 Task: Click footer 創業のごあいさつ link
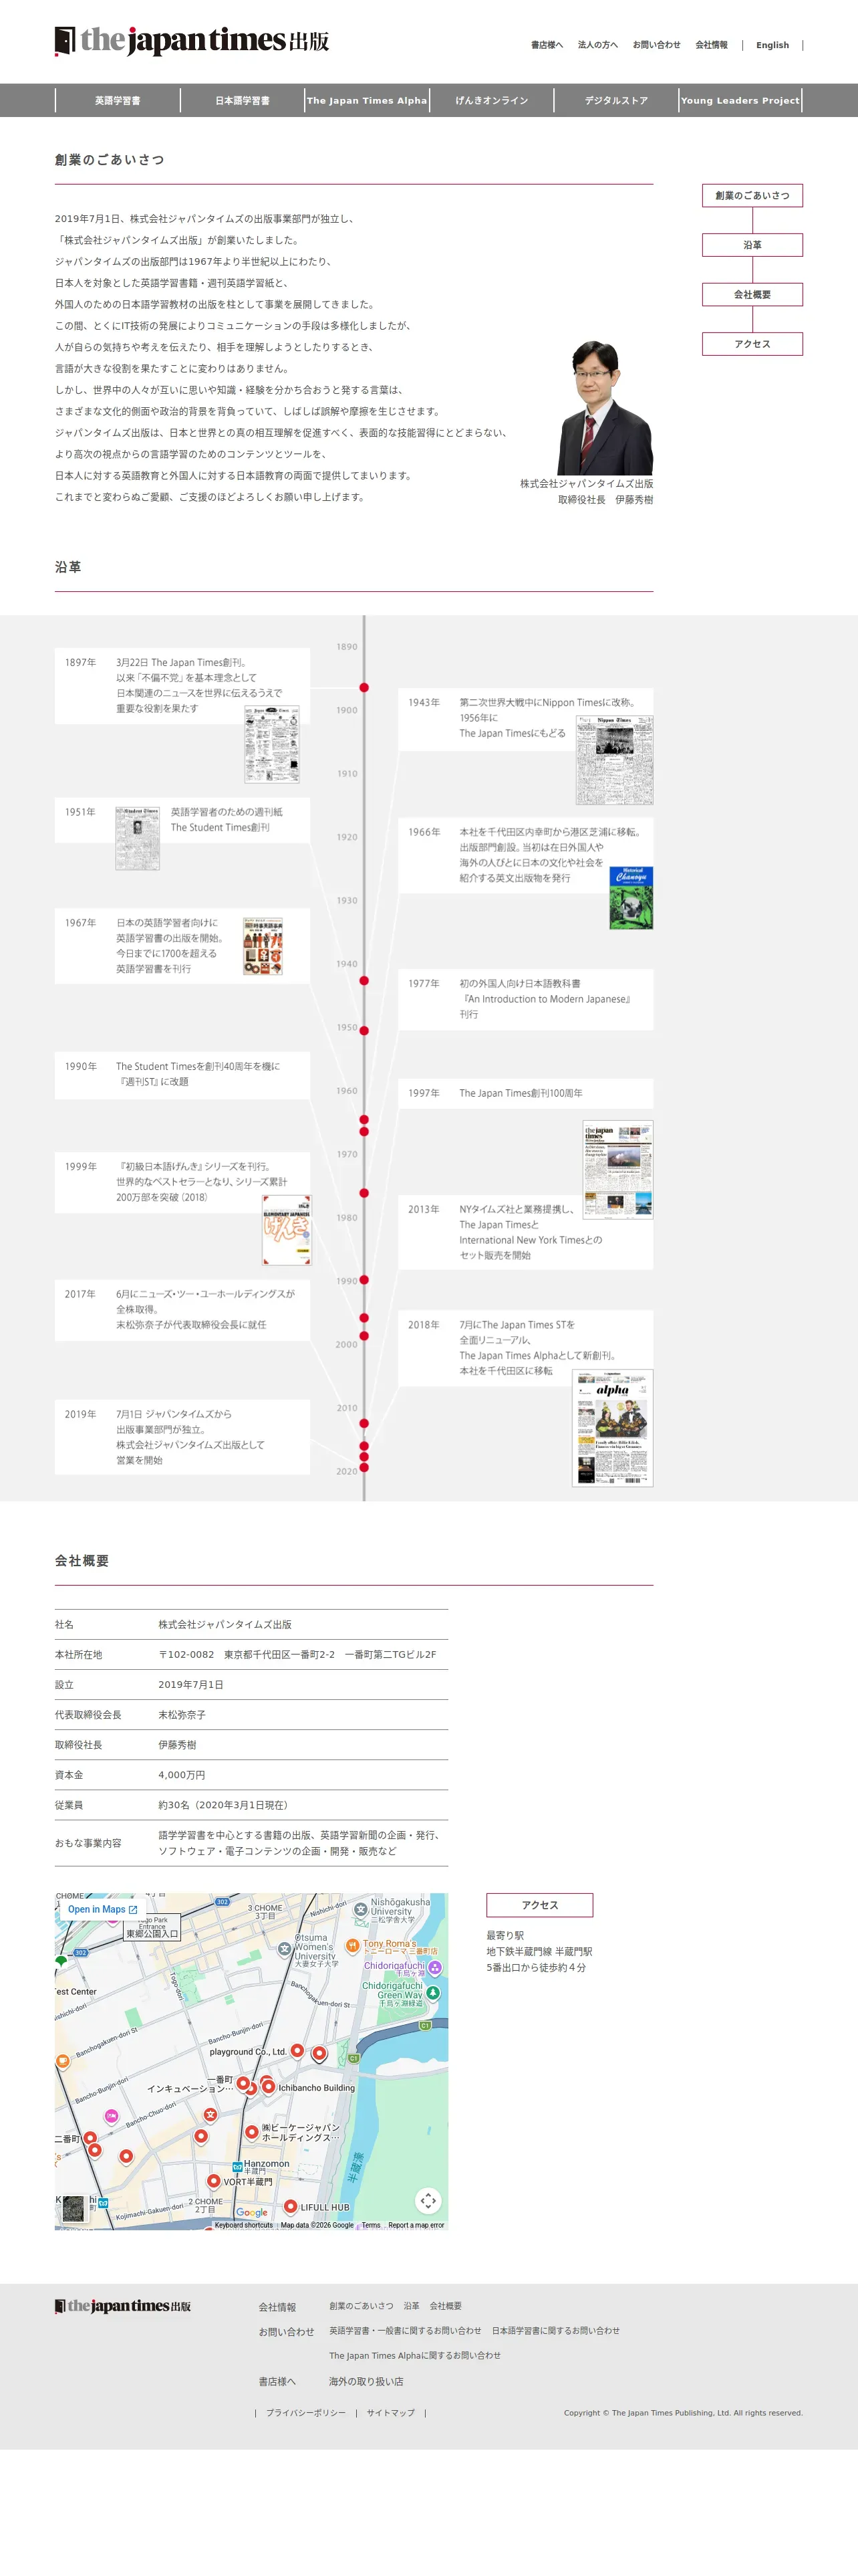tap(362, 2306)
